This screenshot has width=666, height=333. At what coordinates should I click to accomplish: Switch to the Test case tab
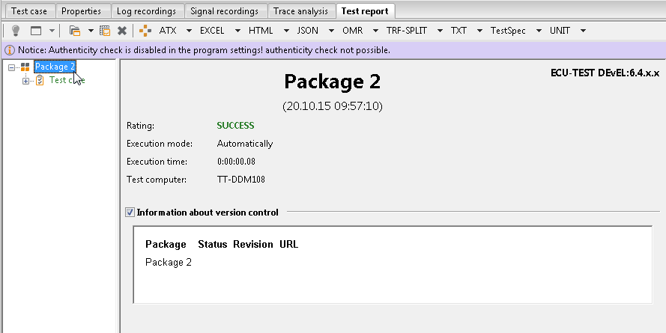pos(29,11)
